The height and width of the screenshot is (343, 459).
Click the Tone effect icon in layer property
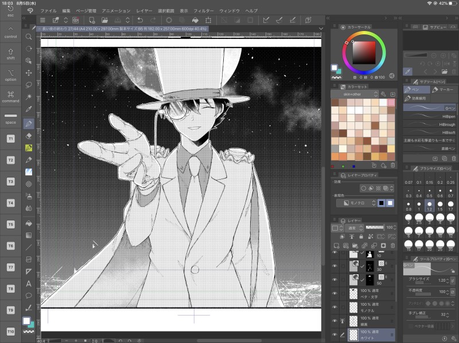379,188
